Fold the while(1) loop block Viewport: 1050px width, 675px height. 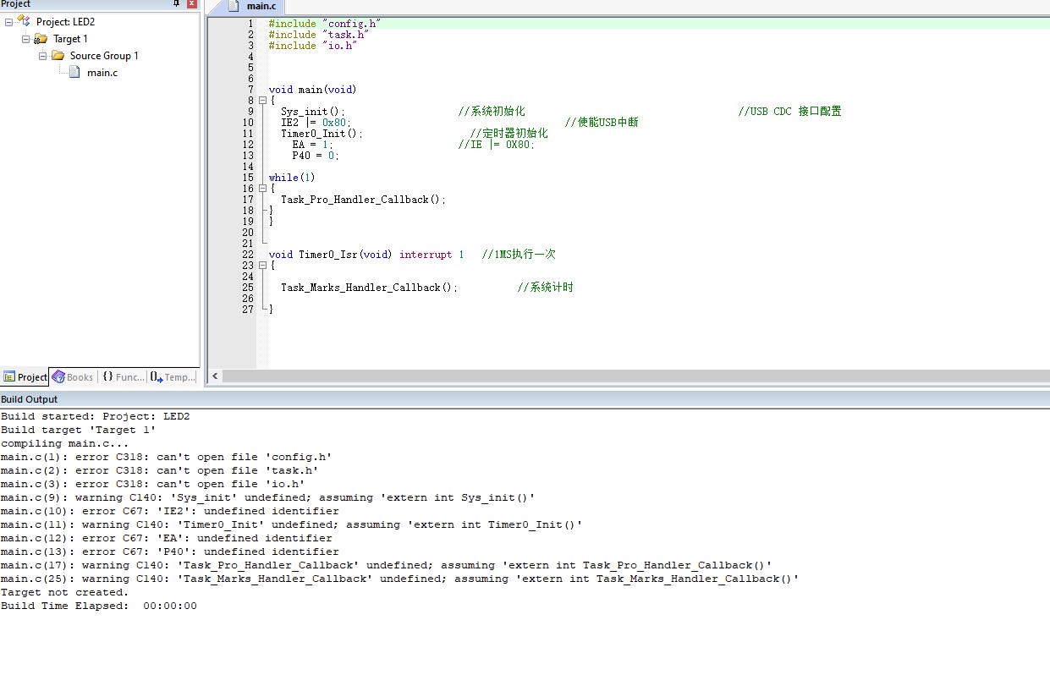tap(262, 189)
